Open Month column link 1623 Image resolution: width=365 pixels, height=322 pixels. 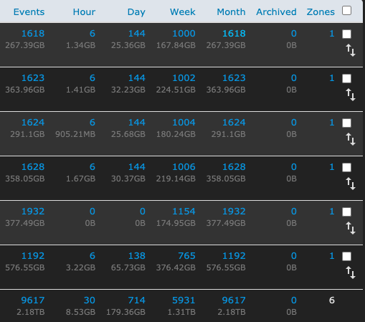[x=234, y=78]
